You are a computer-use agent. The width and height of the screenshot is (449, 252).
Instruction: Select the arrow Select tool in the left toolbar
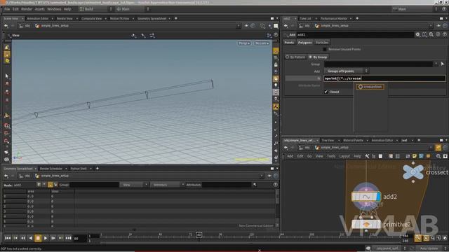[7, 76]
